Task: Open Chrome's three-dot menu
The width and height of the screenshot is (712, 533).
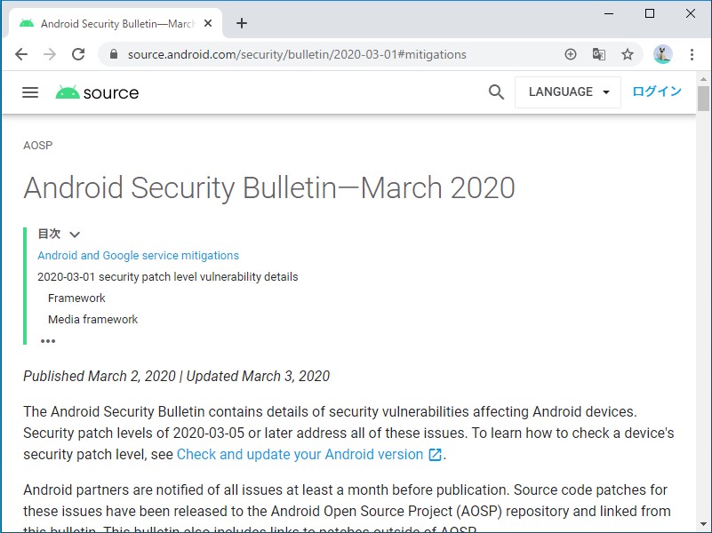Action: tap(692, 54)
